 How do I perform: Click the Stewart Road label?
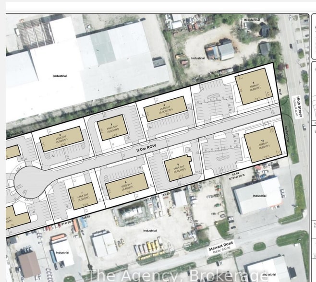(x=221, y=247)
